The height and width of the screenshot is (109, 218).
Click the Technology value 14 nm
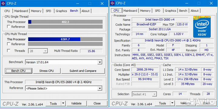coord(139,34)
